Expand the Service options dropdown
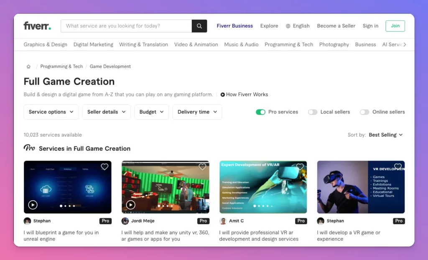Screen dimensions: 428x260 click(x=51, y=112)
